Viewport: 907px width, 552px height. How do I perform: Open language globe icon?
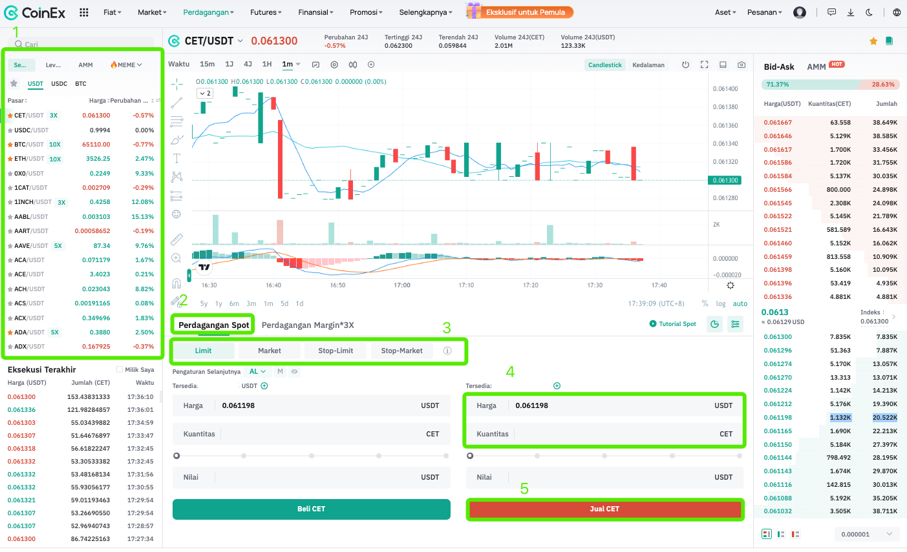point(897,12)
